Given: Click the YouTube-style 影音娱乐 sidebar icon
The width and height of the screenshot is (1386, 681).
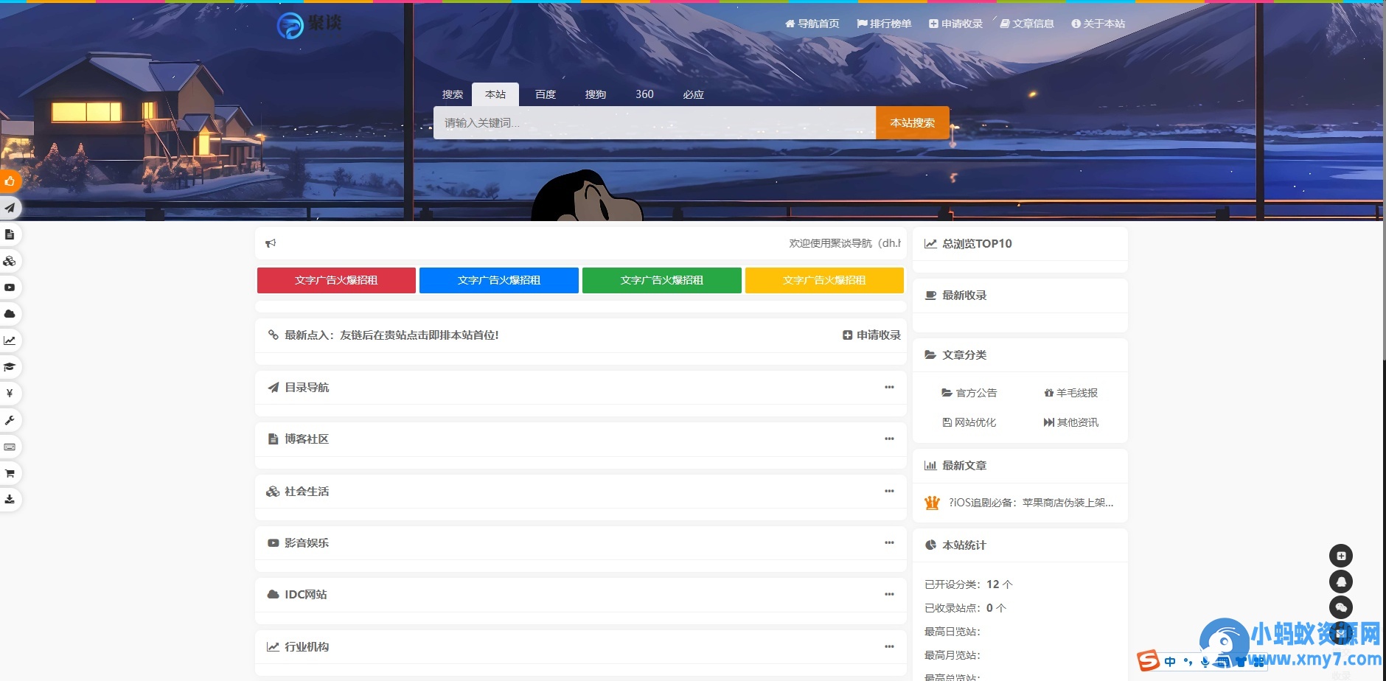Looking at the screenshot, I should pos(10,287).
